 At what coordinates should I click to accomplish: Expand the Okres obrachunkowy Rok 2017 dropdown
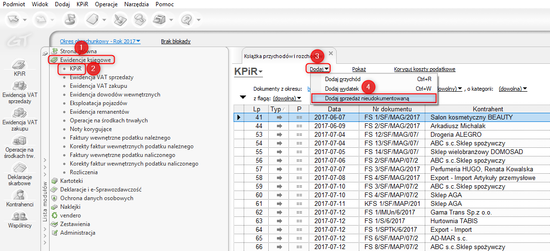[100, 41]
